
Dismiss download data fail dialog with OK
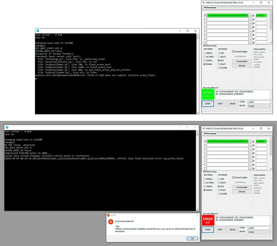click(192, 239)
